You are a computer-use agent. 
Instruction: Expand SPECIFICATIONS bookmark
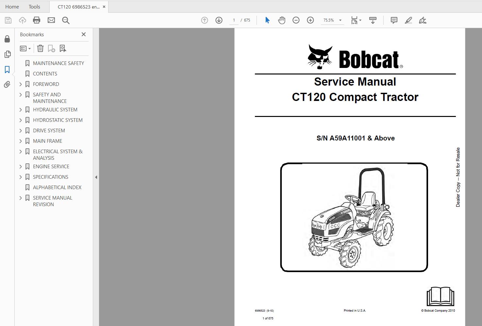coord(21,177)
